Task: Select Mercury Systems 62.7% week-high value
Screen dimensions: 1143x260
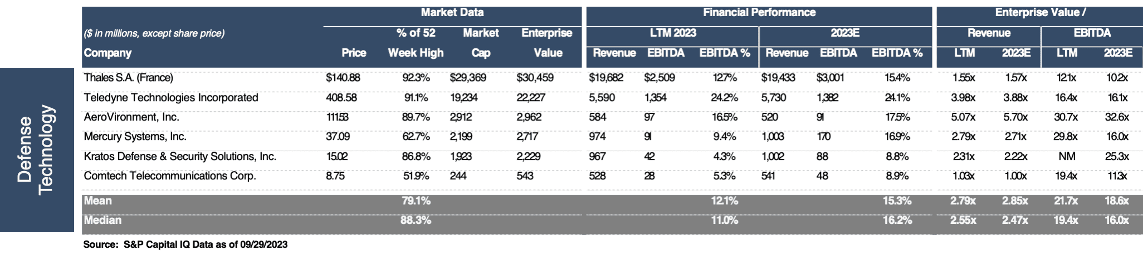Action: coord(416,137)
